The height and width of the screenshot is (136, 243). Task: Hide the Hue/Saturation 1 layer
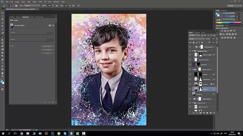click(190, 99)
